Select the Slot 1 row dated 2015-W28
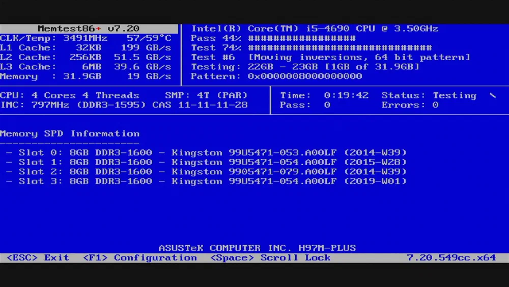Screen dimensions: 509x287 (x=206, y=162)
